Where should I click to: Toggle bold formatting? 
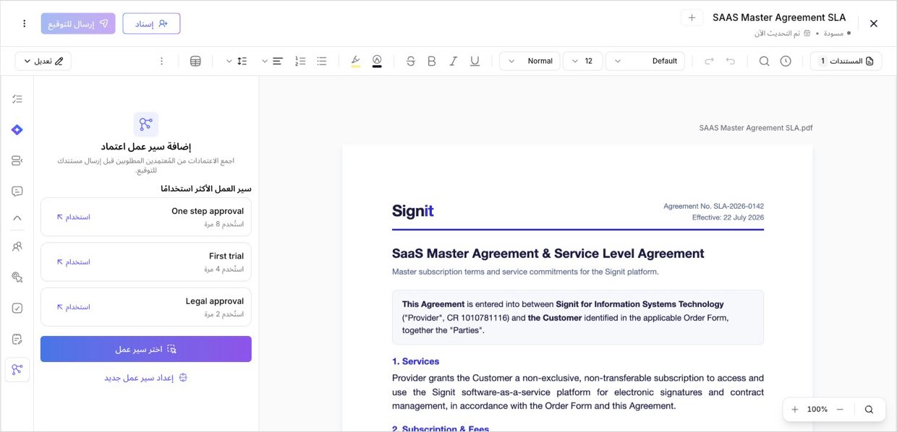[x=432, y=61]
